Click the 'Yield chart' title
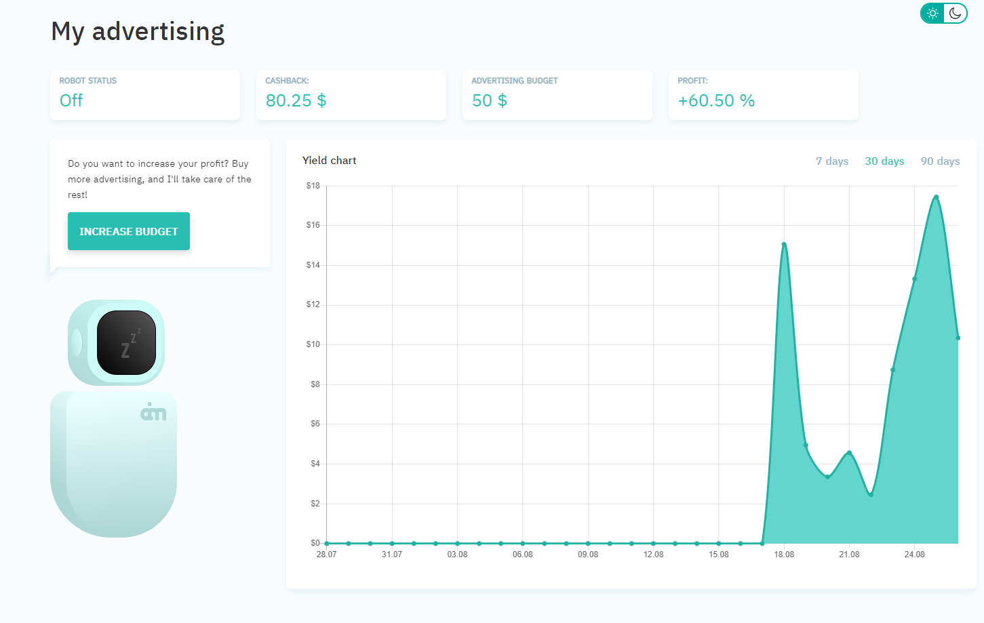Screen dimensions: 984x623 pos(329,161)
